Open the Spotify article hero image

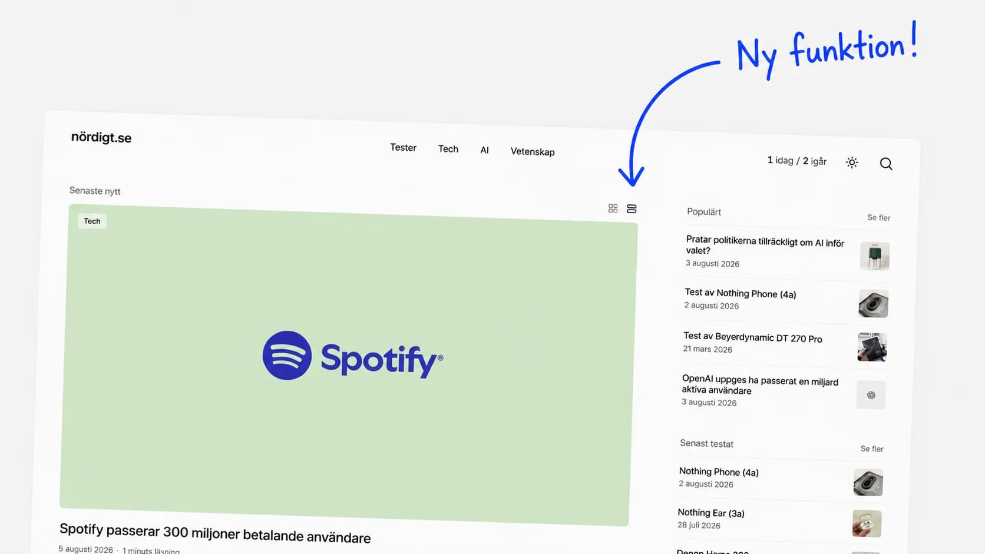349,365
